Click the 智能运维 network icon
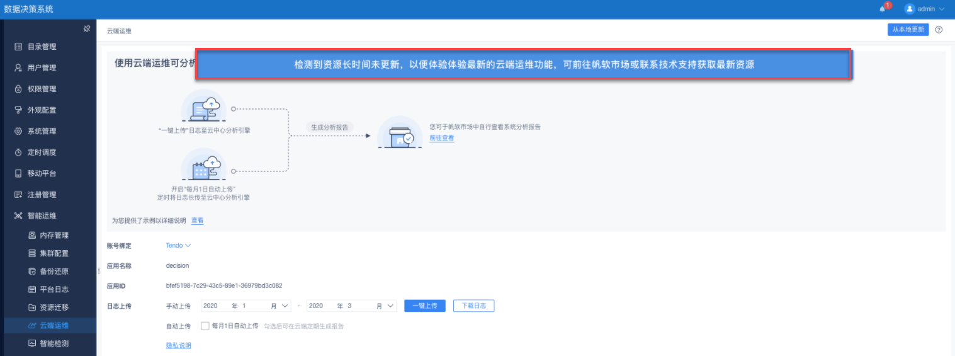955x356 pixels. pyautogui.click(x=18, y=215)
